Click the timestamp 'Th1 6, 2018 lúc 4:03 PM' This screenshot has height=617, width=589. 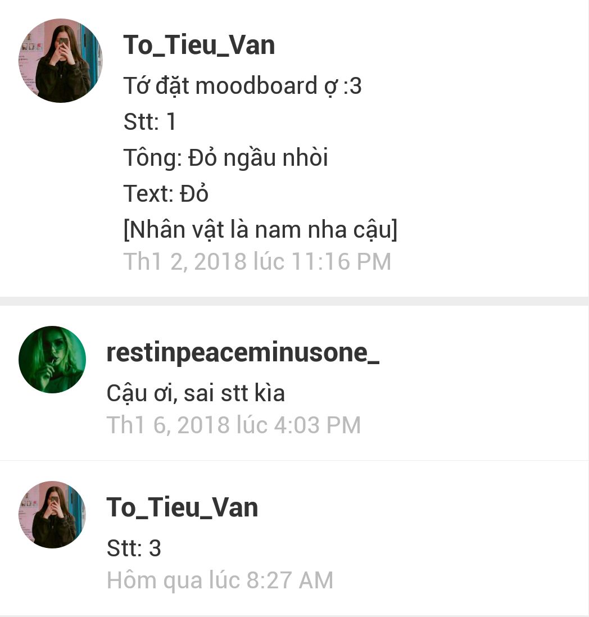[234, 425]
